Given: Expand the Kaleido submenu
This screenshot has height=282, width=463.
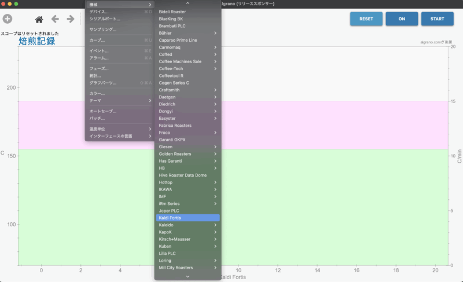Looking at the screenshot, I should (x=188, y=225).
